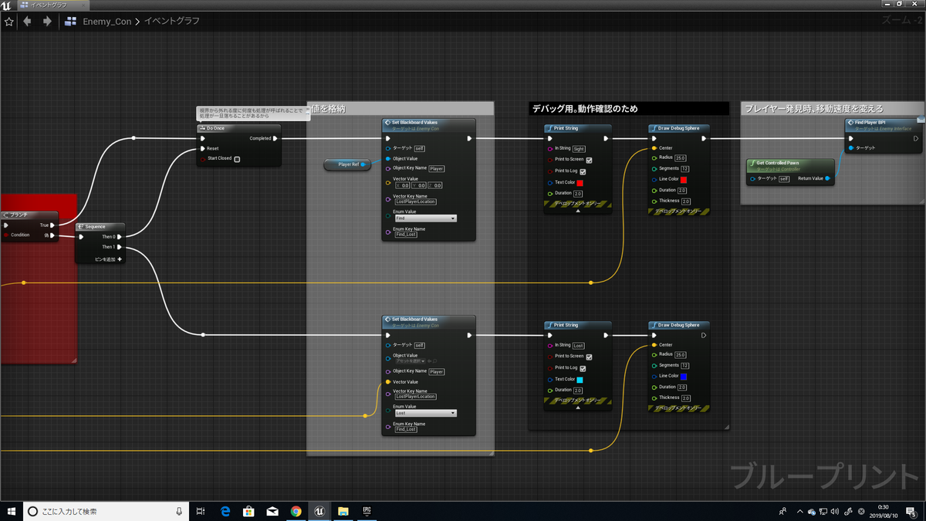Viewport: 926px width, 521px height.
Task: Open Windows Start menu
Action: (x=12, y=511)
